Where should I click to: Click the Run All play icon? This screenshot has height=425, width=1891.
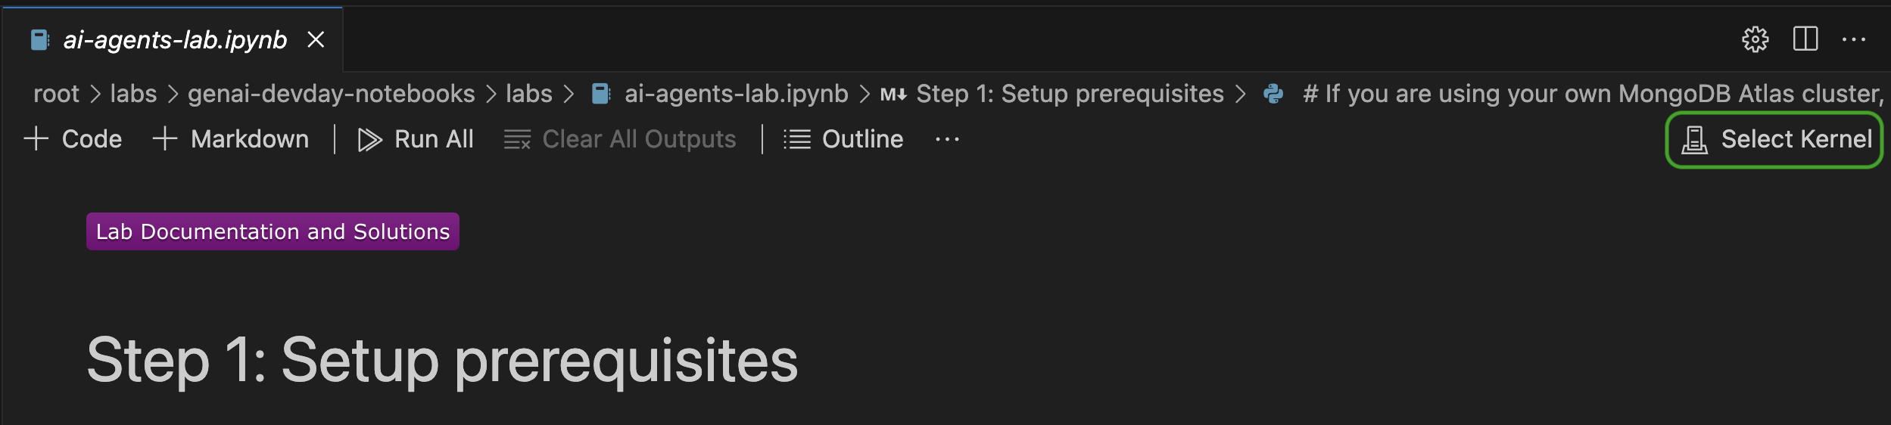coord(369,140)
